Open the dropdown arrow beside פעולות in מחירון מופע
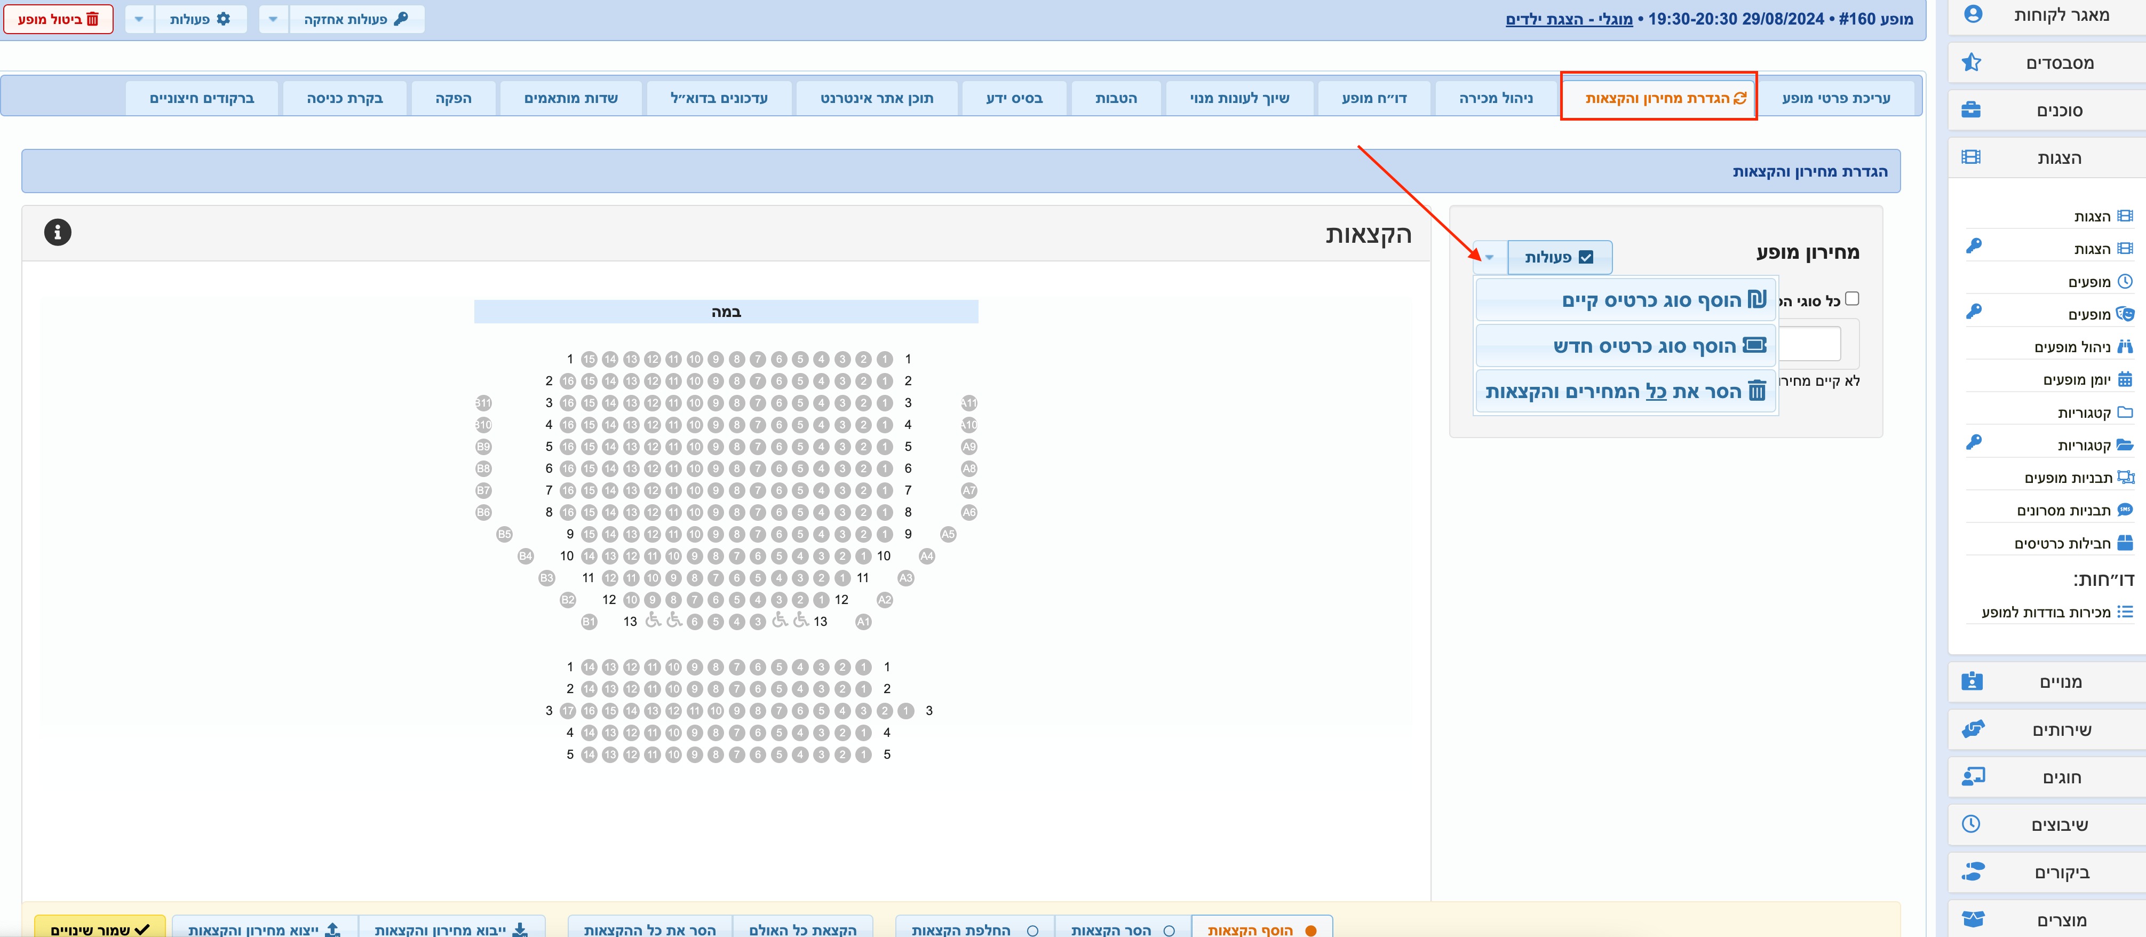Image resolution: width=2146 pixels, height=937 pixels. click(x=1490, y=257)
